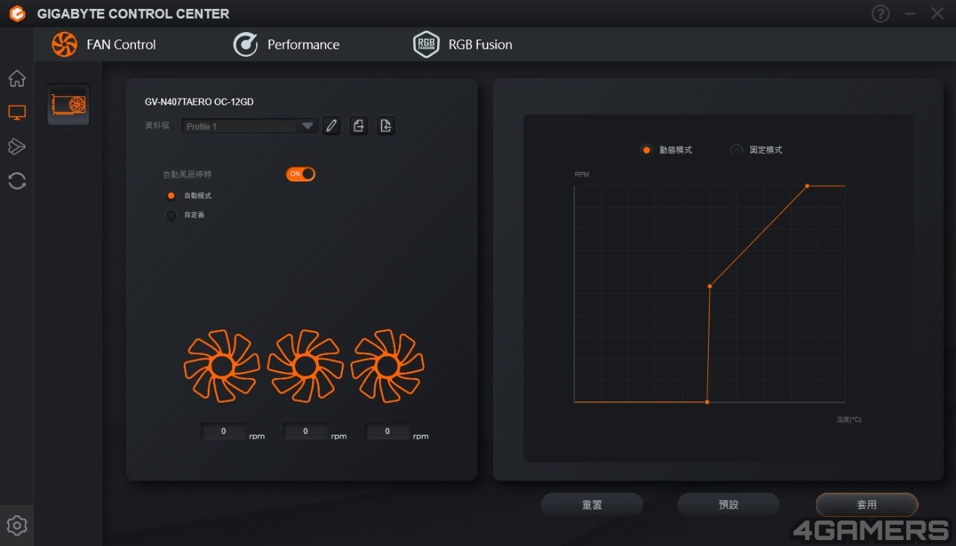
Task: Toggle the 自動風扇停轉 ON switch
Action: 300,174
